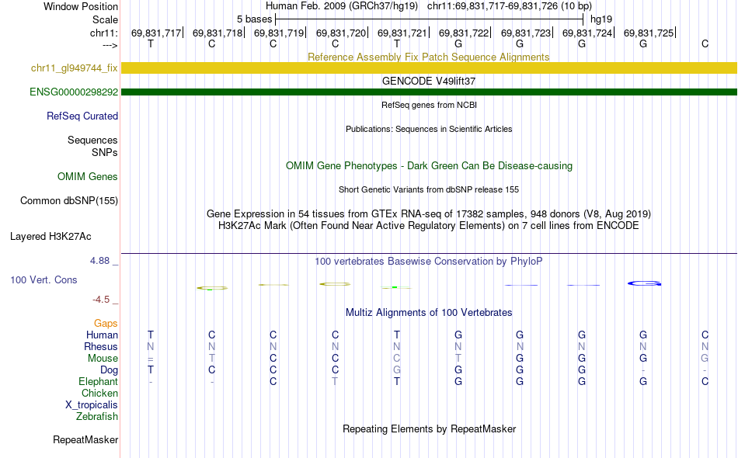Click the chr11_gl949744_fix track label

[74, 68]
